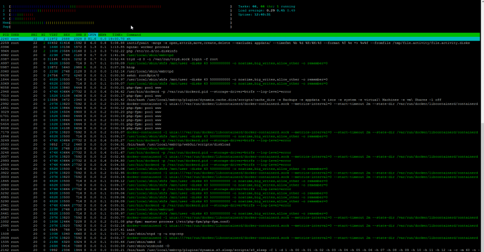Select the php-fpm master process row
This screenshot has height=252, width=484.
pyautogui.click(x=240, y=222)
